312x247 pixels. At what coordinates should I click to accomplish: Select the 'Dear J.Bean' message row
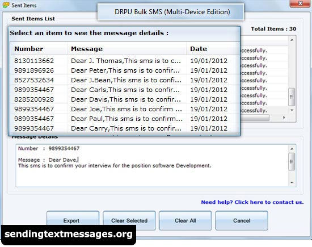(x=125, y=80)
